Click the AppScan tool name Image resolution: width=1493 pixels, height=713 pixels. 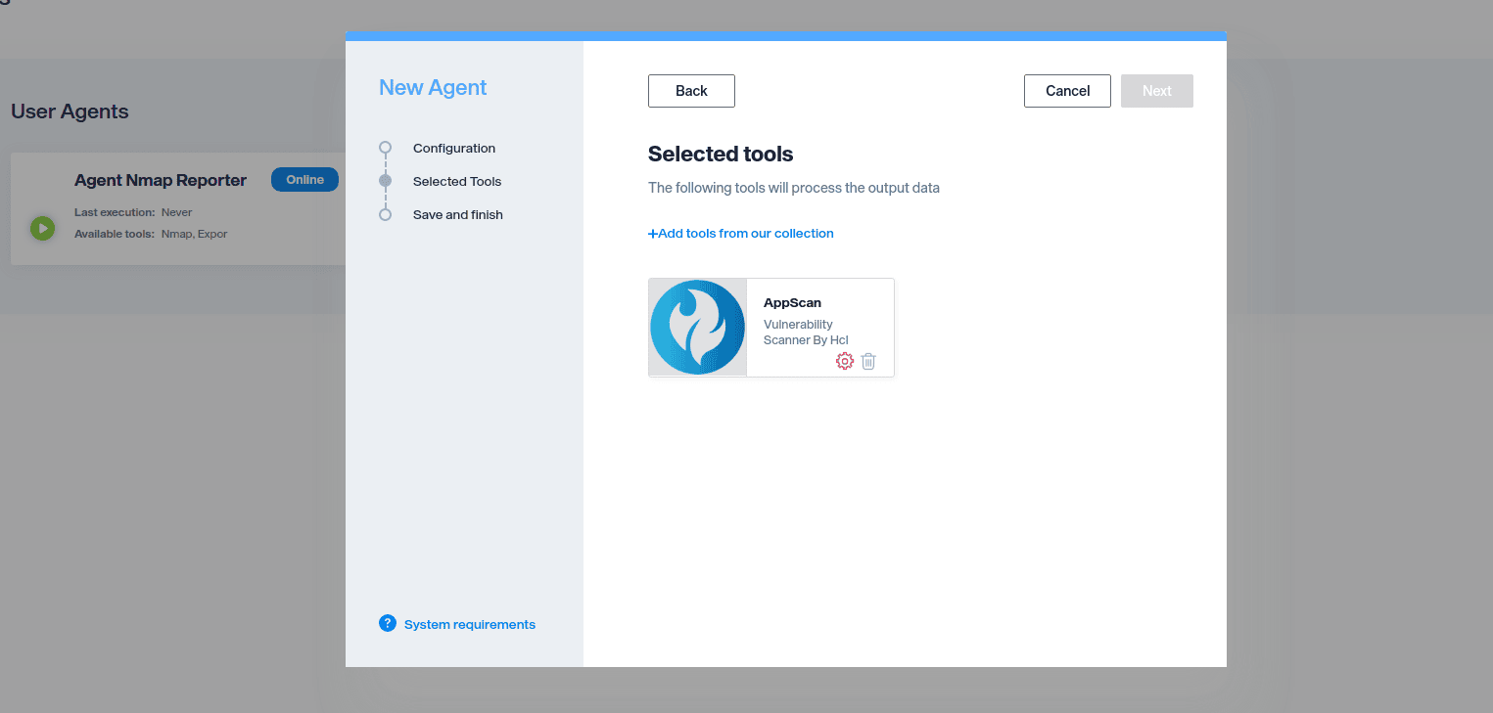792,303
